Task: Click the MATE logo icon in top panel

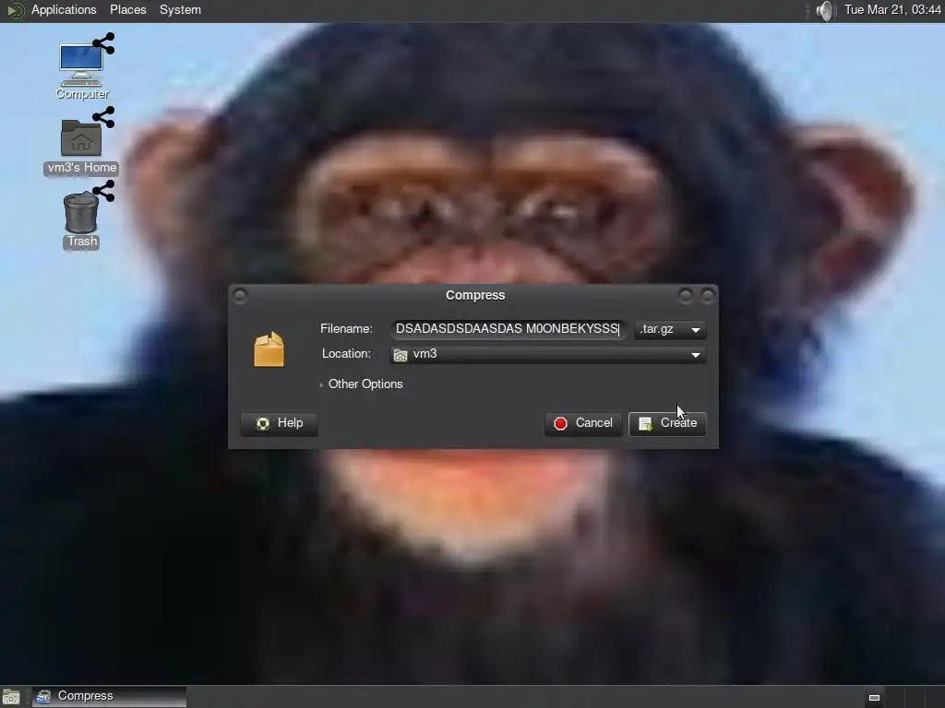Action: tap(15, 10)
